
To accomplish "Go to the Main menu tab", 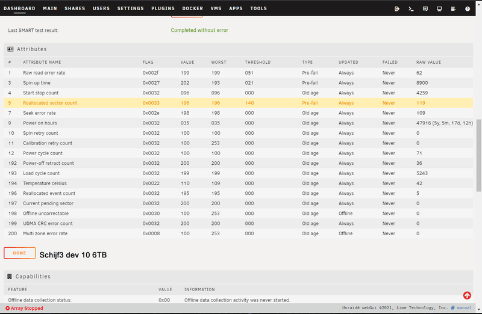I will pos(50,8).
